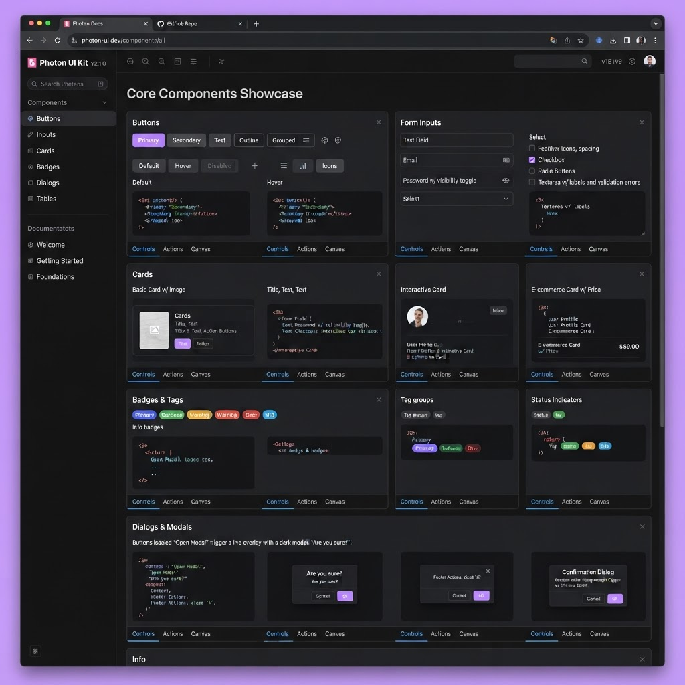This screenshot has height=685, width=685.
Task: Toggle password visibility eye icon
Action: (506, 181)
